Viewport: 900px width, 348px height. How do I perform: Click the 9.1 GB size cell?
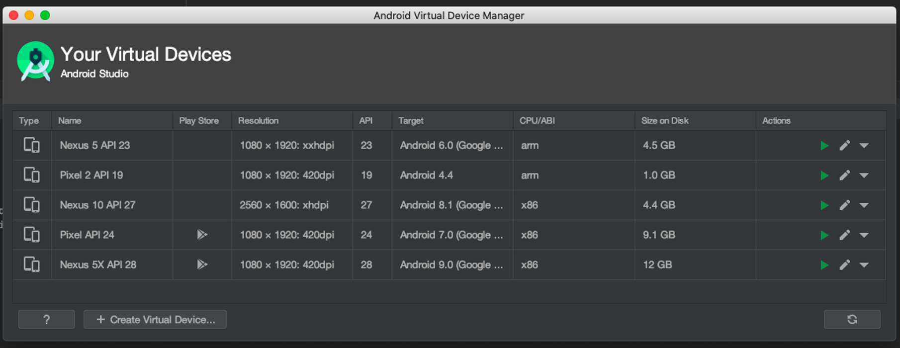coord(696,235)
